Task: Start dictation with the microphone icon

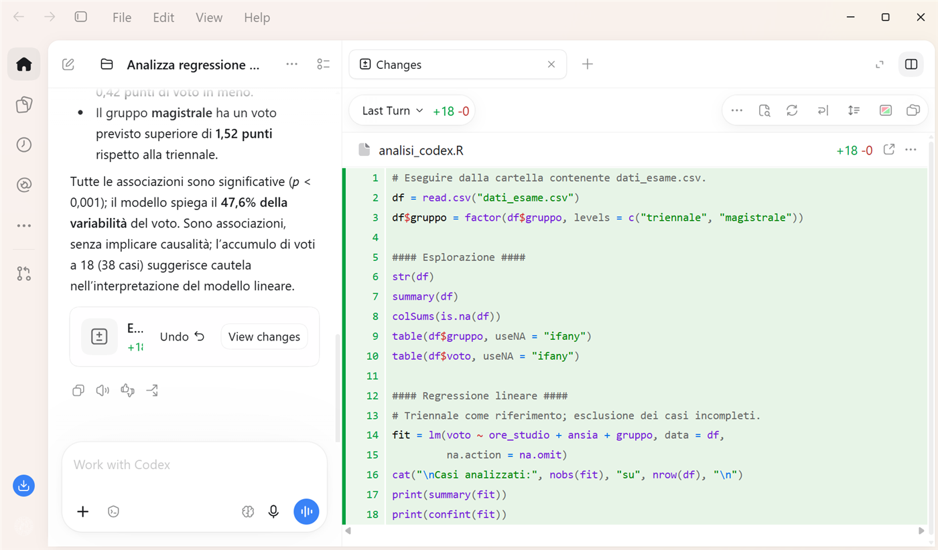Action: point(273,512)
